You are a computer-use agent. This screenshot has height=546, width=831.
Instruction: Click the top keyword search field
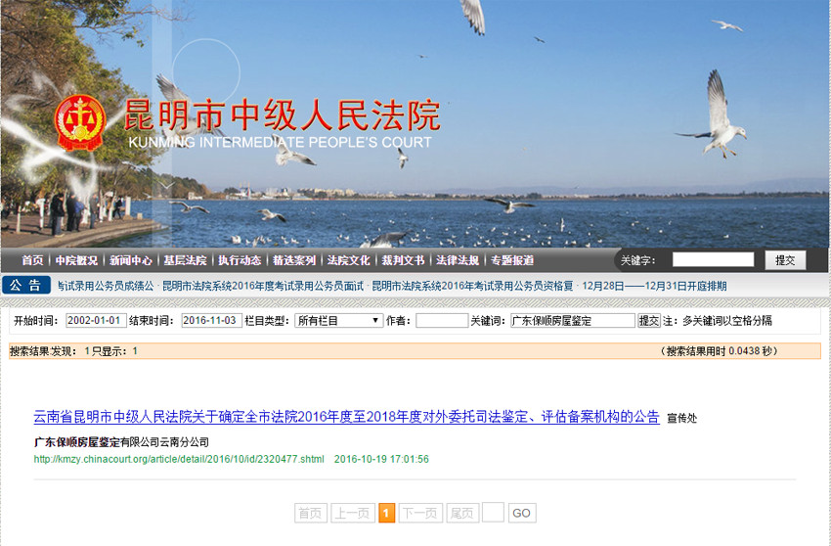coord(713,260)
